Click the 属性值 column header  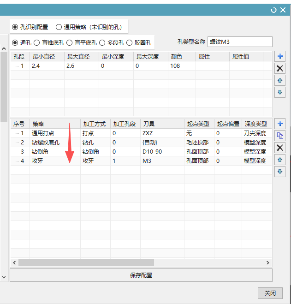(x=246, y=57)
